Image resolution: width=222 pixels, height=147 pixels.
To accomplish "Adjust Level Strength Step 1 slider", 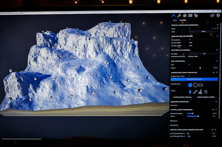I will tap(188, 133).
